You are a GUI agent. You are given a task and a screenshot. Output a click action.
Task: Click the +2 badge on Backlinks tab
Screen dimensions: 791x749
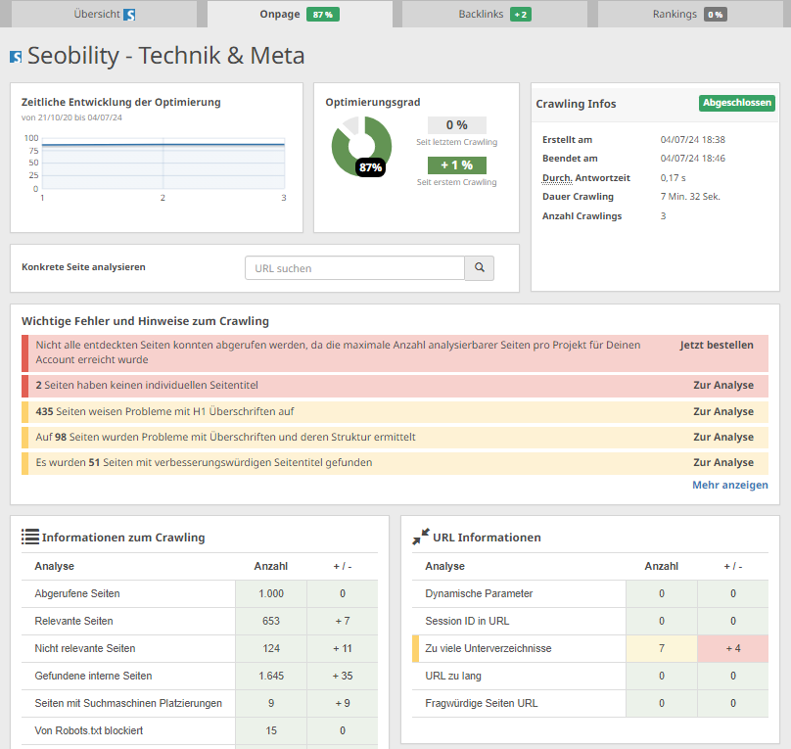pyautogui.click(x=521, y=15)
